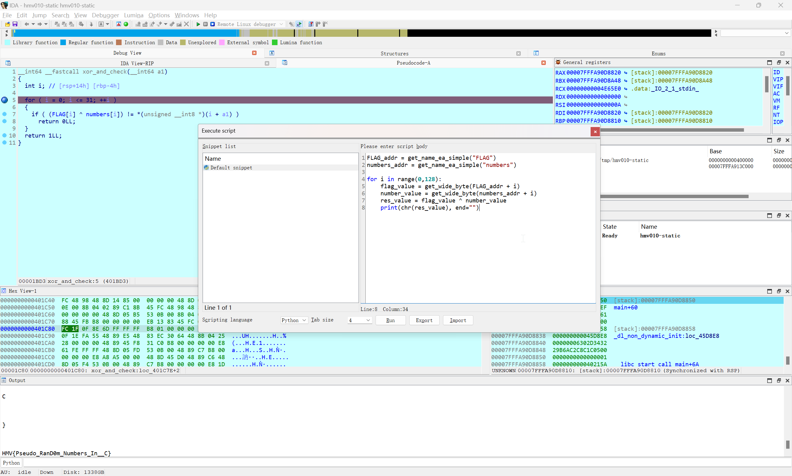This screenshot has height=476, width=792.
Task: Click the Import button
Action: [x=458, y=320]
